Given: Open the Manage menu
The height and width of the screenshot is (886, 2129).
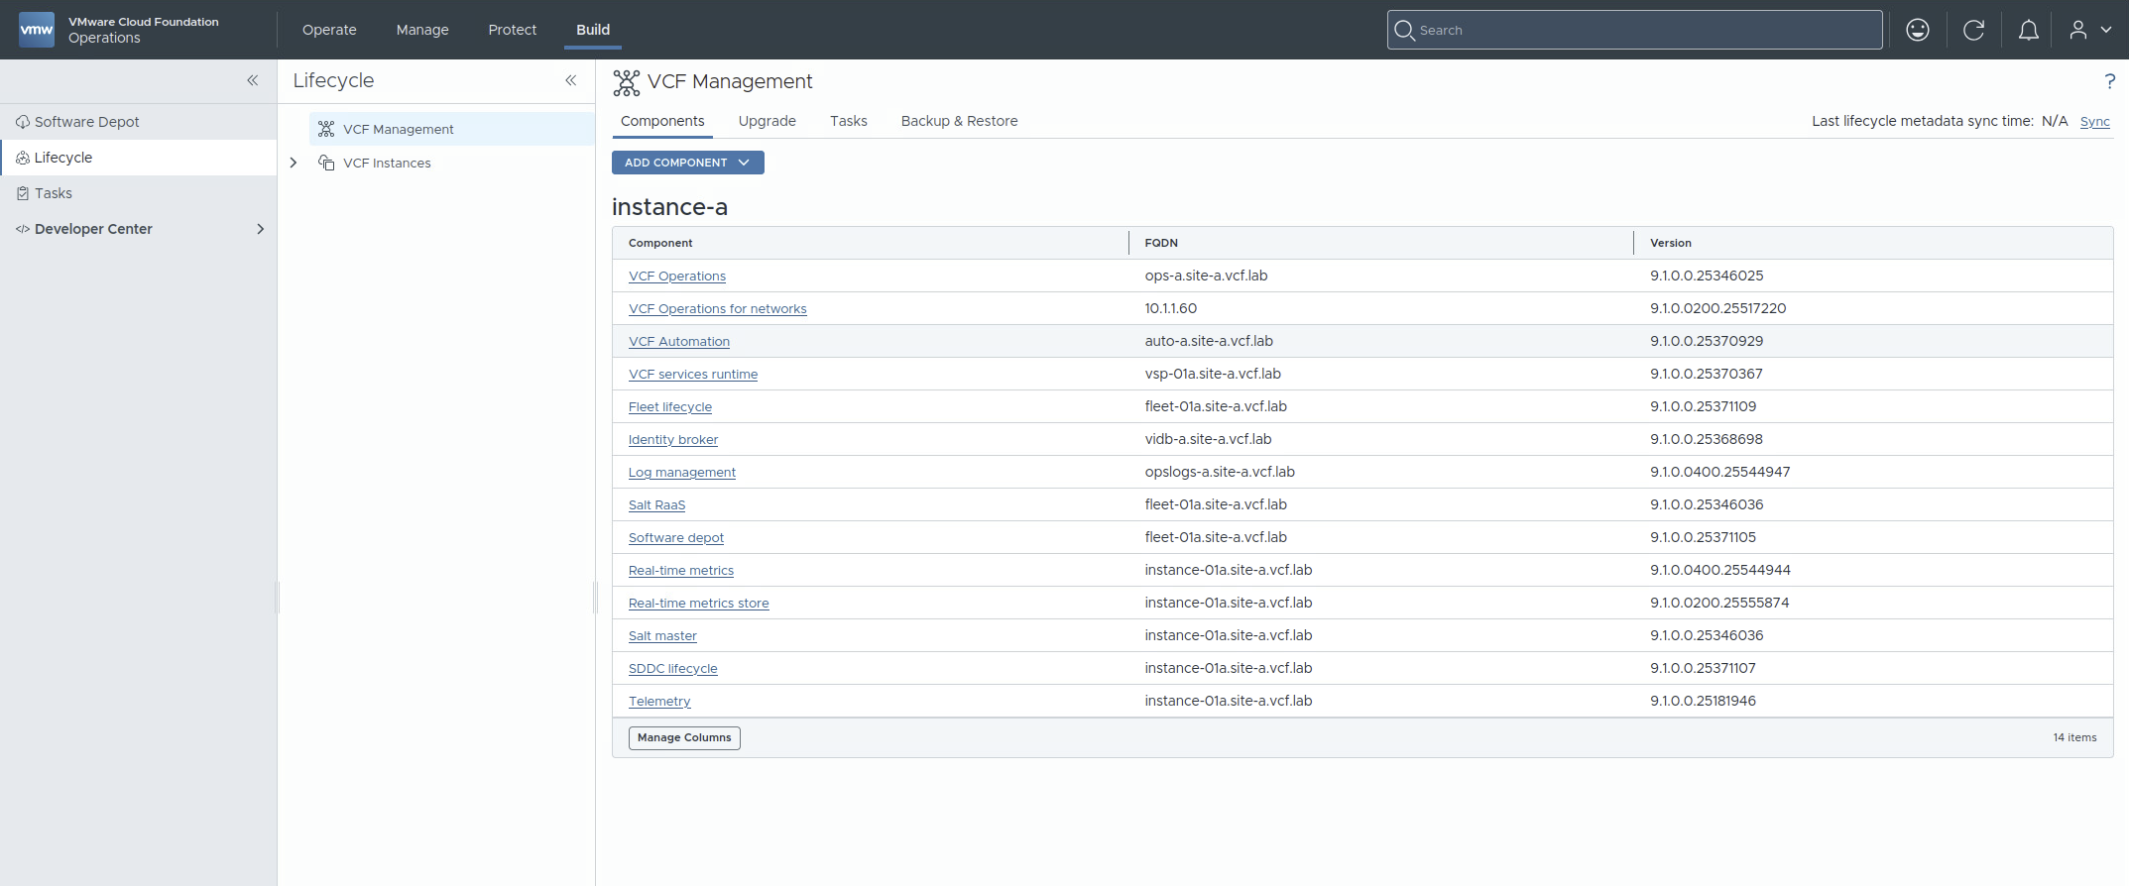Looking at the screenshot, I should coord(422,30).
